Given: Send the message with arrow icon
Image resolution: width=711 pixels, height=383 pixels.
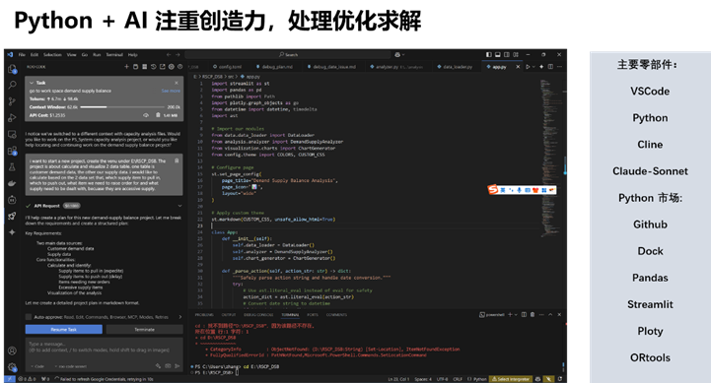Looking at the screenshot, I should [178, 366].
